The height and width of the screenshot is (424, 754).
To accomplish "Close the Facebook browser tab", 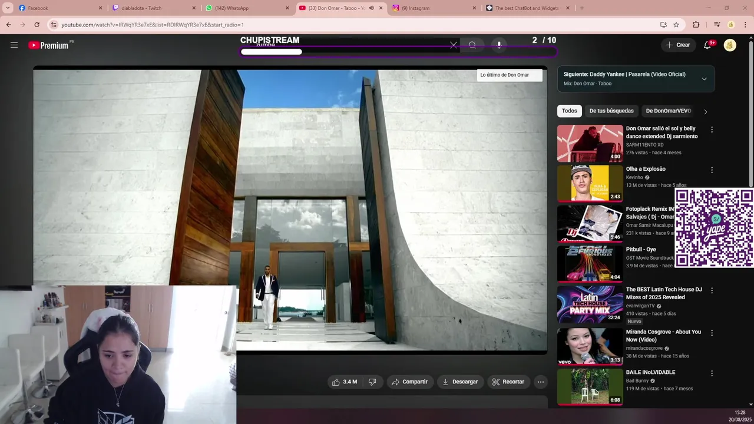I will pos(100,8).
